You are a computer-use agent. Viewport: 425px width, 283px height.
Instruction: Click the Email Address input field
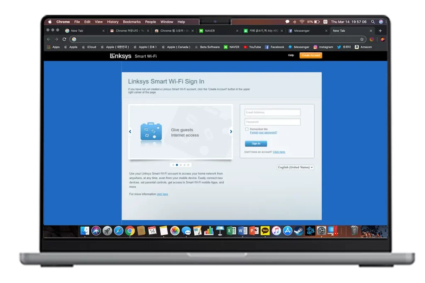pos(272,112)
